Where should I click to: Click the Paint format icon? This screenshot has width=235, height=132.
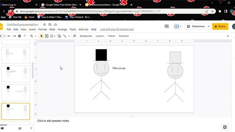(25, 36)
